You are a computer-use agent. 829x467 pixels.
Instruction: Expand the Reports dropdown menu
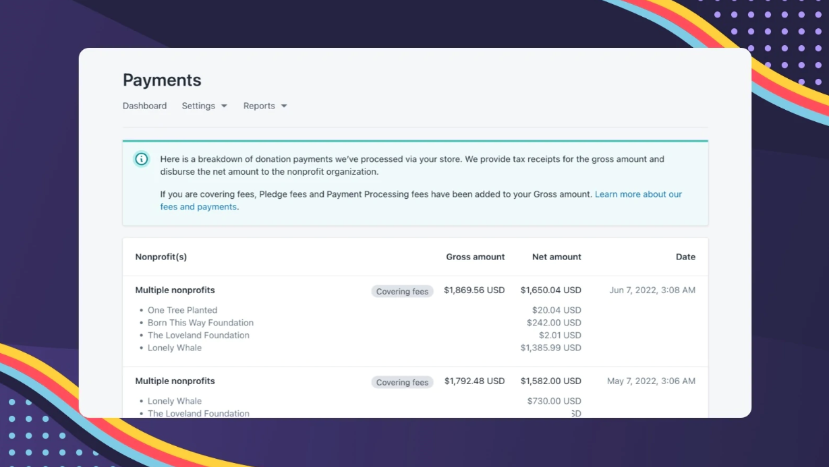(265, 106)
